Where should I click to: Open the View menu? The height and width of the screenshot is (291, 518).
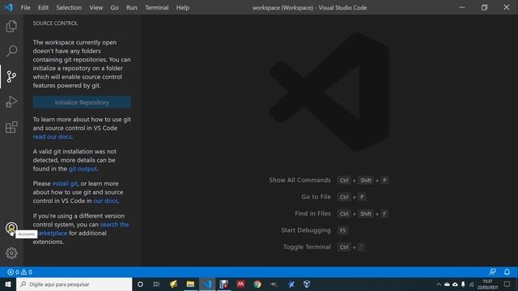point(96,7)
